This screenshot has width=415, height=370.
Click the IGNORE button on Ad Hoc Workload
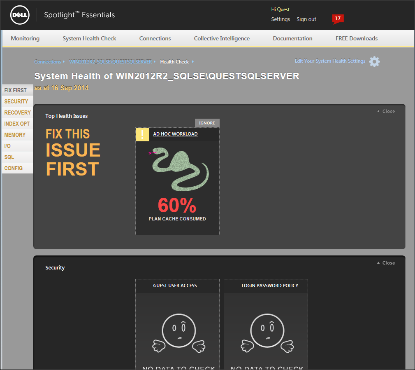tap(207, 123)
